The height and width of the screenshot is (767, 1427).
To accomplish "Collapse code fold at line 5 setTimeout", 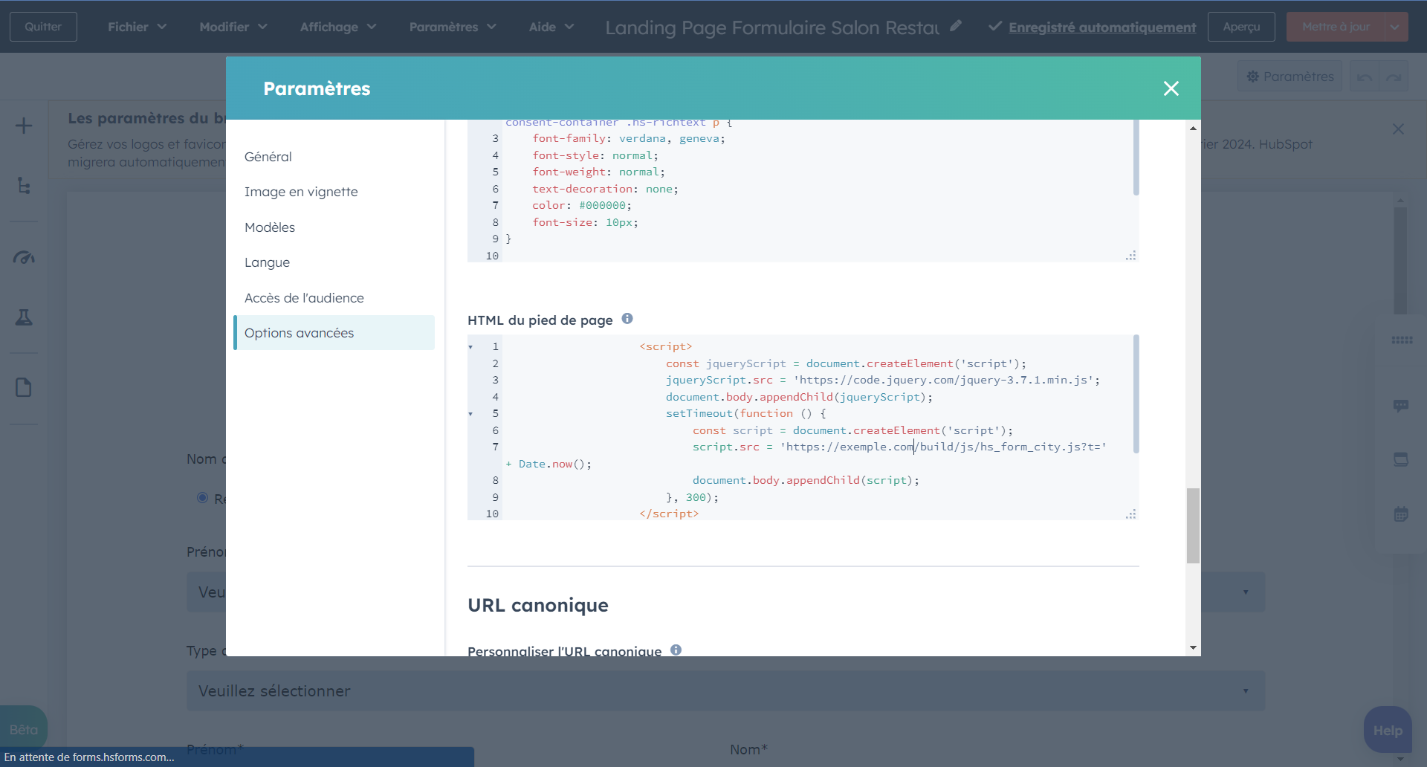I will click(470, 414).
